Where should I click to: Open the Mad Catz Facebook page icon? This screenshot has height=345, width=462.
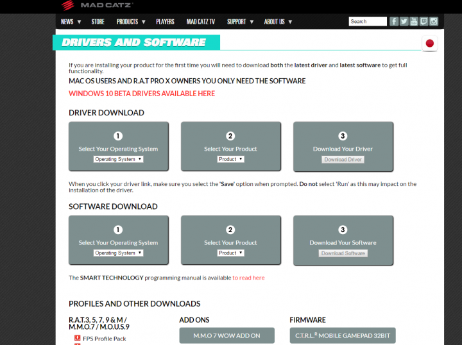coord(394,21)
